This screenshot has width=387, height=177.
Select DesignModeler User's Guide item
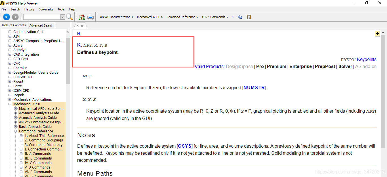tap(36, 73)
